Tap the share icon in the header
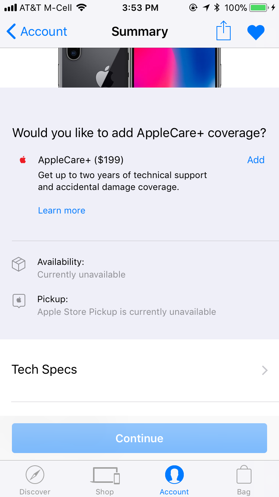The height and width of the screenshot is (497, 279). [223, 31]
